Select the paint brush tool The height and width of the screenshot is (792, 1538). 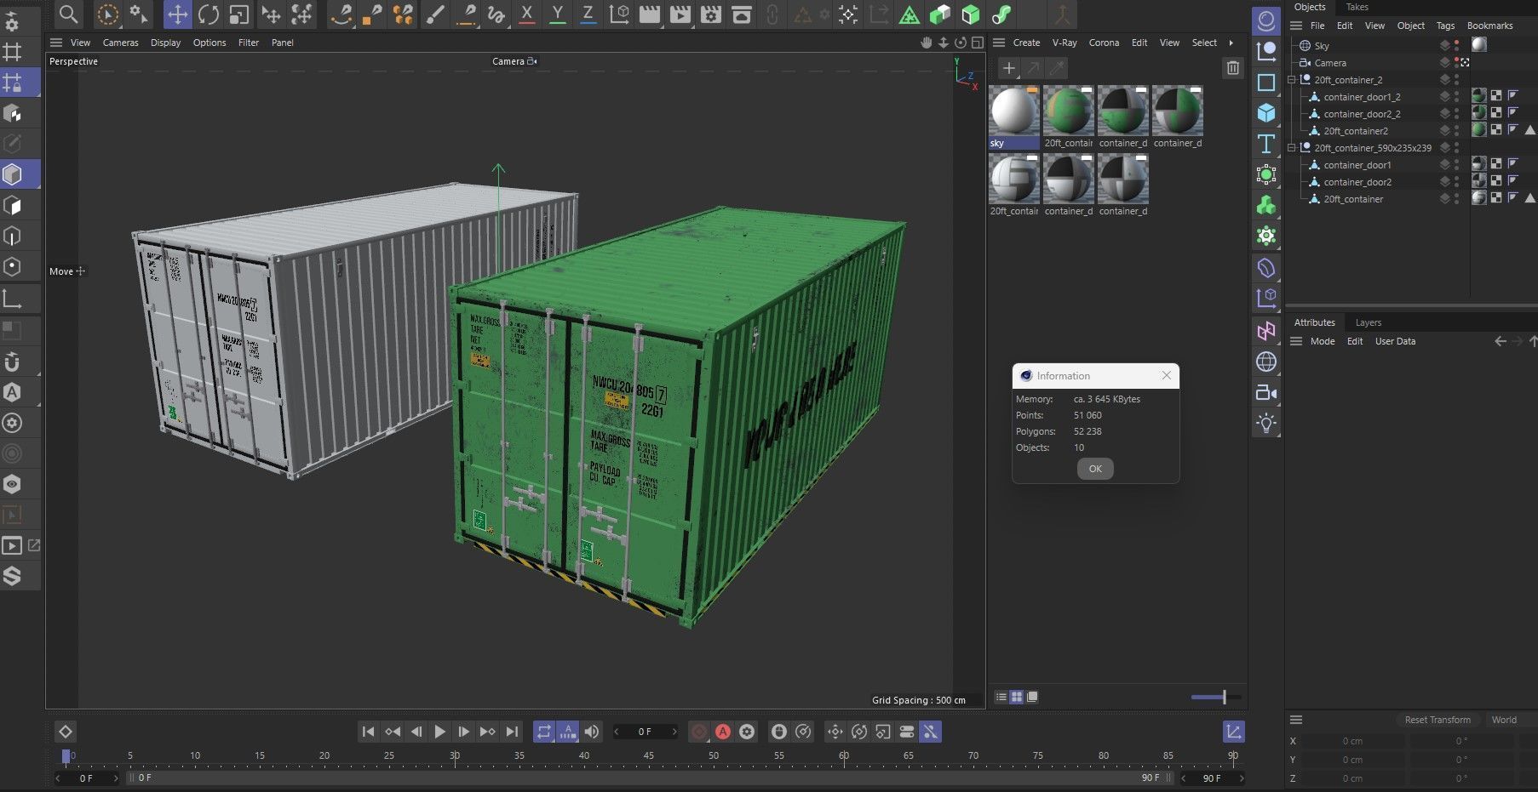pyautogui.click(x=435, y=14)
